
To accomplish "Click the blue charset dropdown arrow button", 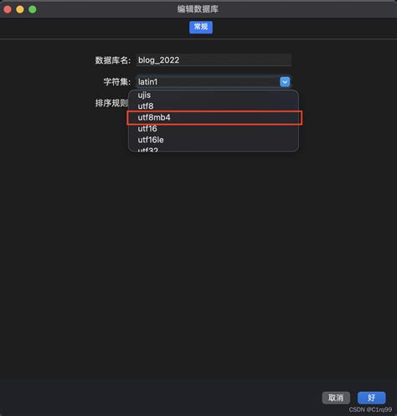I will (285, 82).
